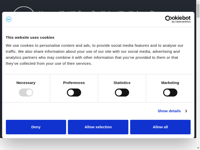
Task: Expand details using the chevron arrow
Action: [186, 111]
